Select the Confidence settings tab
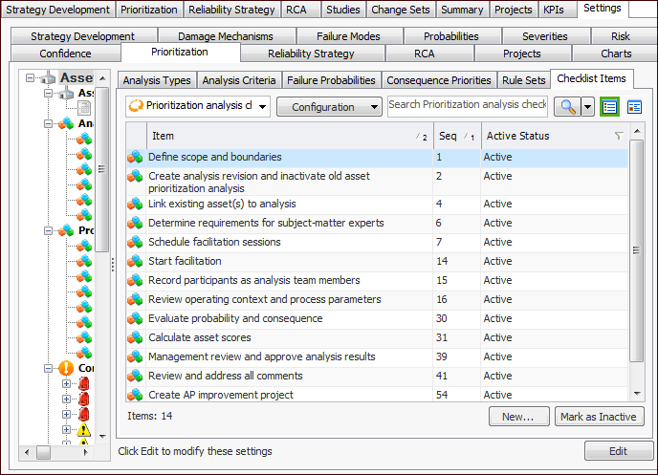The height and width of the screenshot is (475, 658). pos(65,54)
